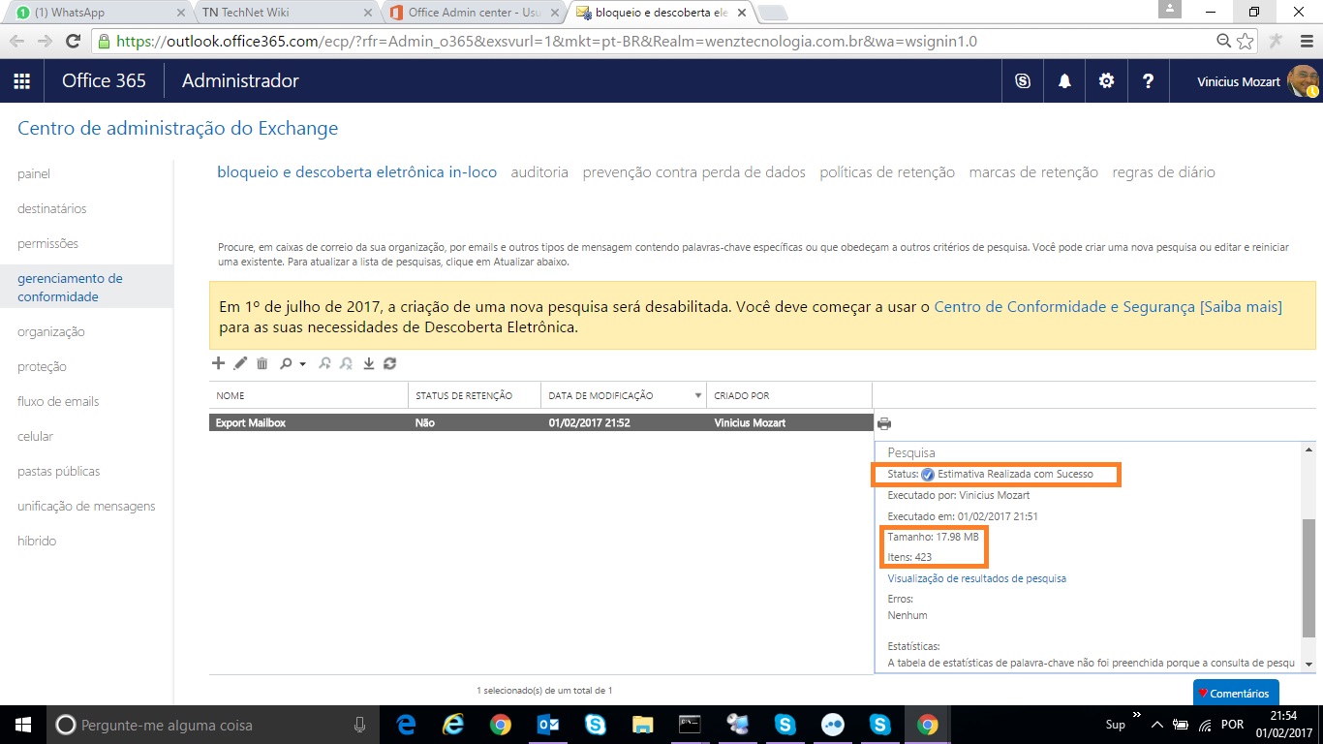Screen dimensions: 1323x744
Task: Open Vinicius Mozart account menu
Action: tap(1246, 81)
